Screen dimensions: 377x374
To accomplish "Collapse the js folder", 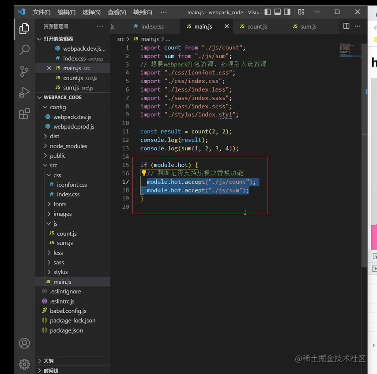I will pos(72,224).
